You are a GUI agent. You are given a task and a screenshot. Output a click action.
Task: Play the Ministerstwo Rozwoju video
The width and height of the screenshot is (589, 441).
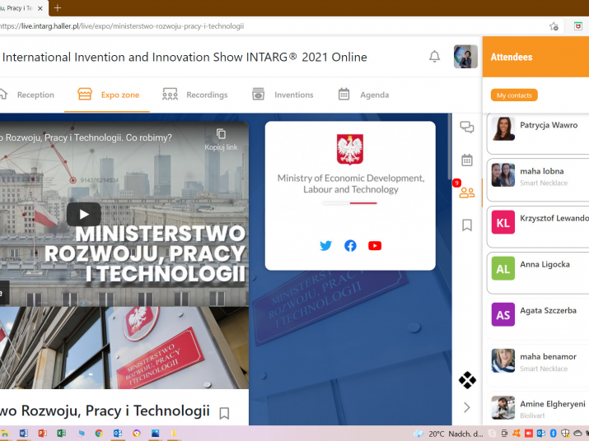83,214
